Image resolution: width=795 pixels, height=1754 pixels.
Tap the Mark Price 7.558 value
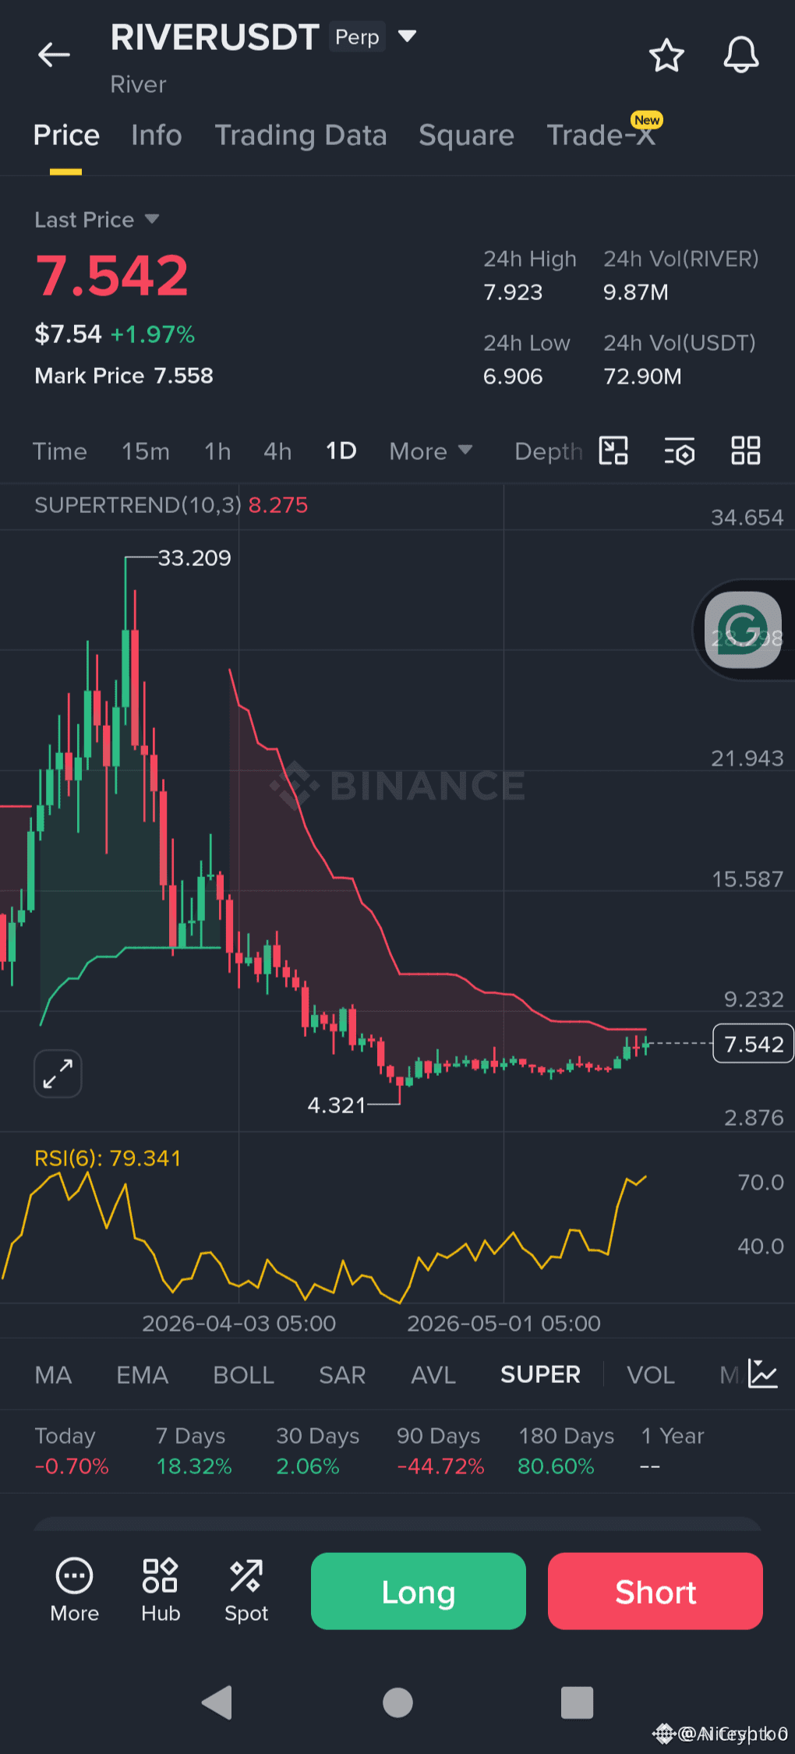coord(124,376)
